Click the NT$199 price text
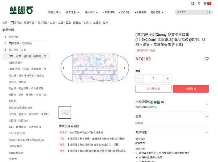218x162 pixels. click(x=143, y=59)
